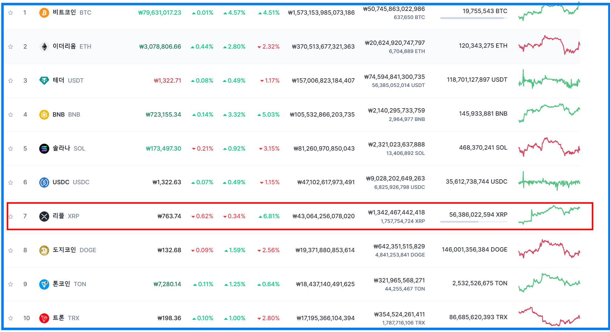This screenshot has height=332, width=610.
Task: Open the TON 7-day sparkline chart
Action: (x=549, y=283)
